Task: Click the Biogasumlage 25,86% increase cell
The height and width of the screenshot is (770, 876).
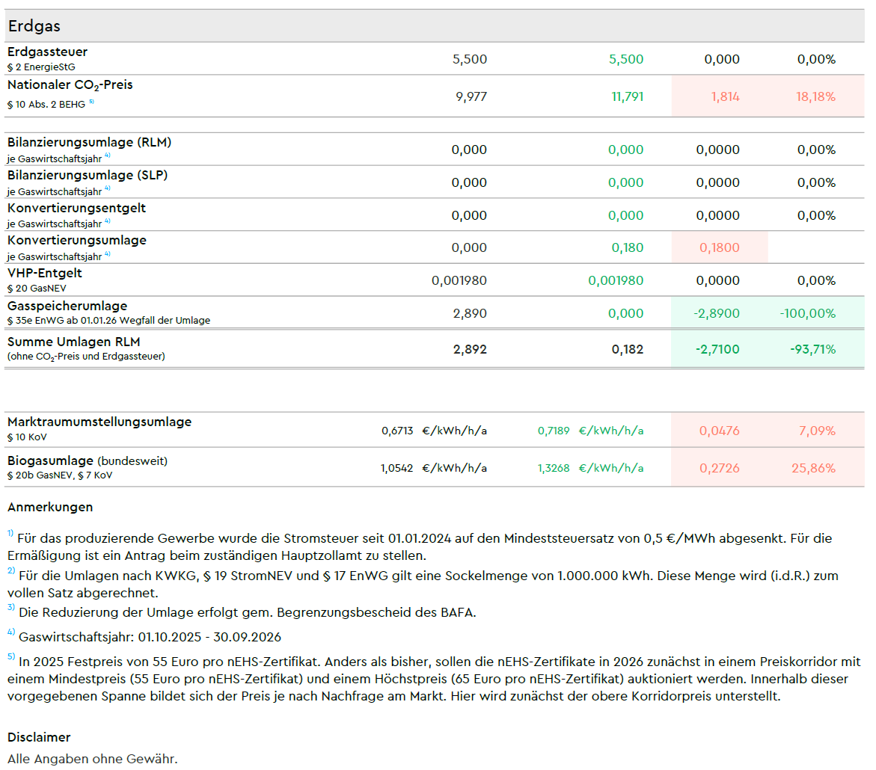Action: click(x=813, y=469)
